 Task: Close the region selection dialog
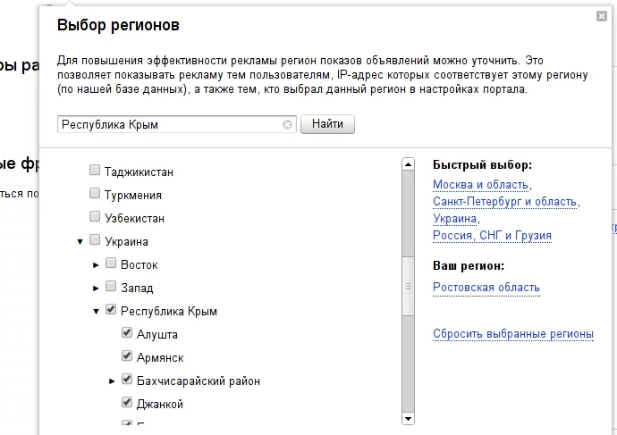(601, 16)
